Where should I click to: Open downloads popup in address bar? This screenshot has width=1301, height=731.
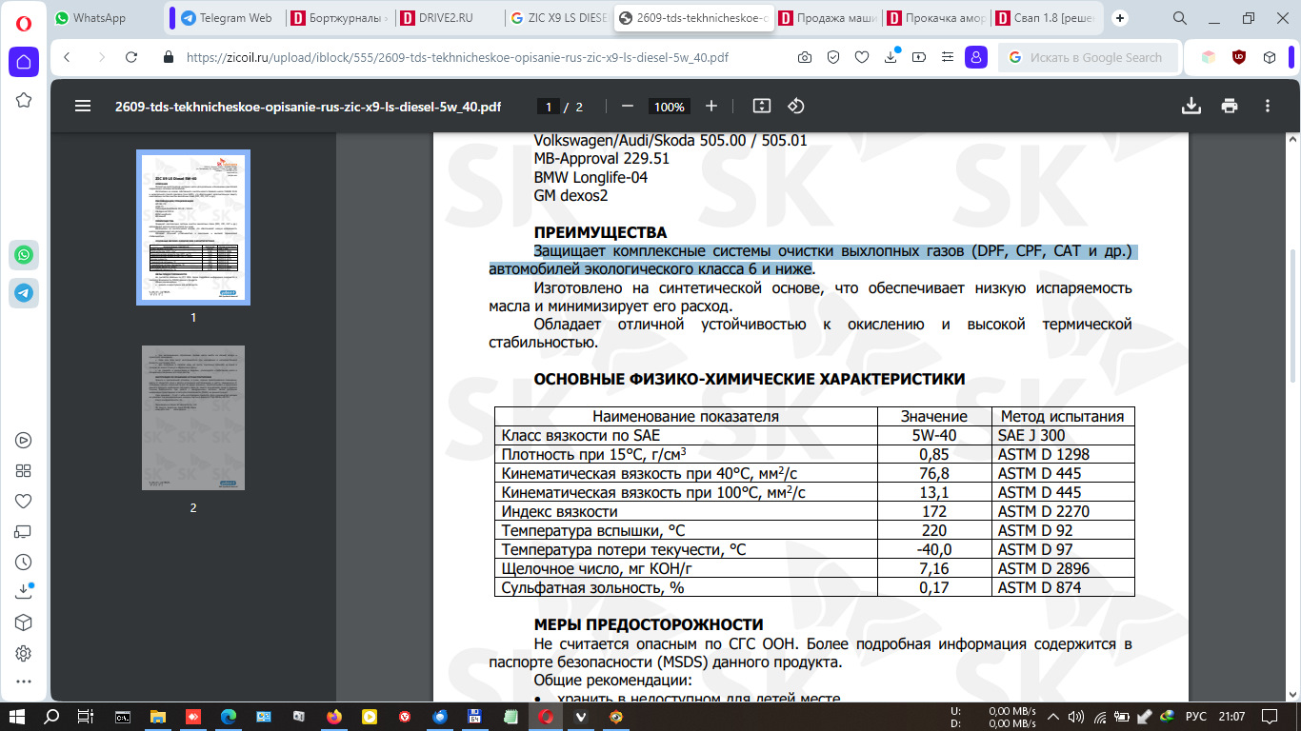pyautogui.click(x=891, y=57)
